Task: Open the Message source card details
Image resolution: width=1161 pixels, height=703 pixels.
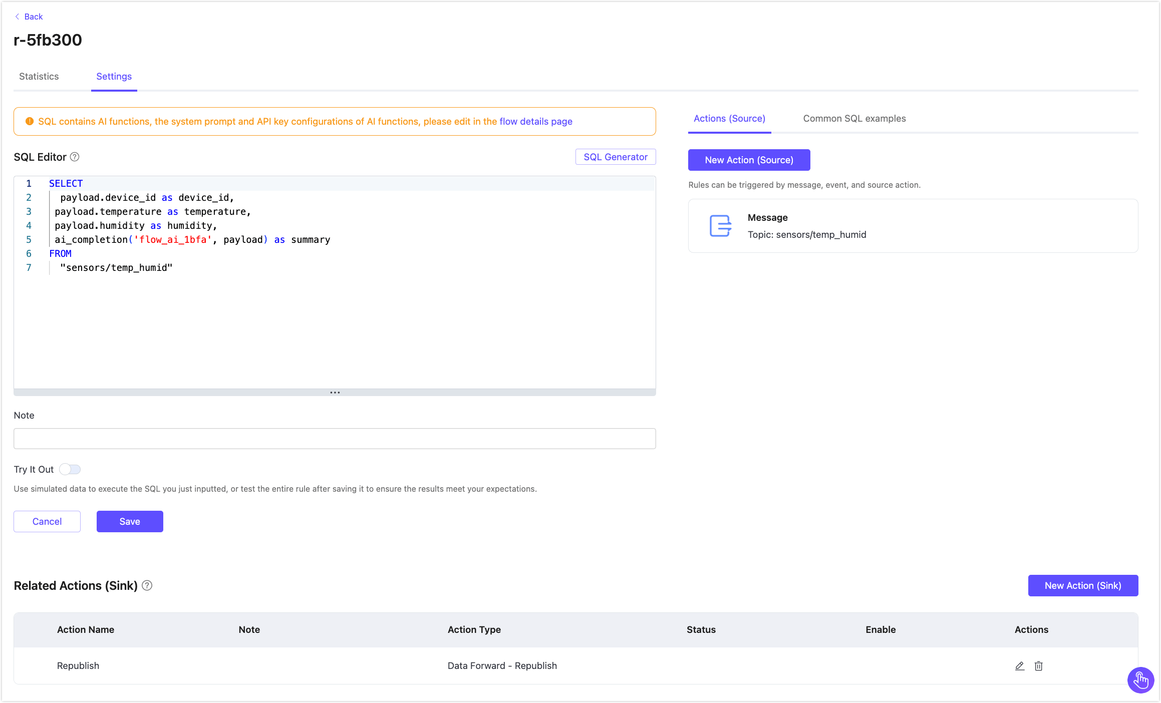Action: (912, 225)
